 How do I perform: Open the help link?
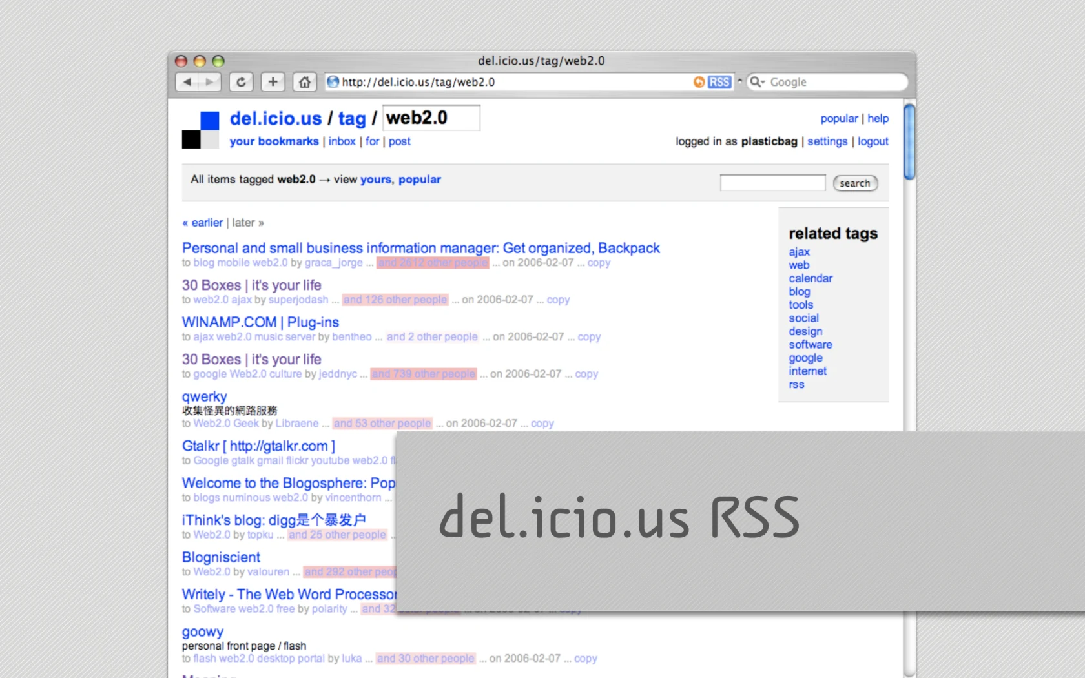coord(878,119)
